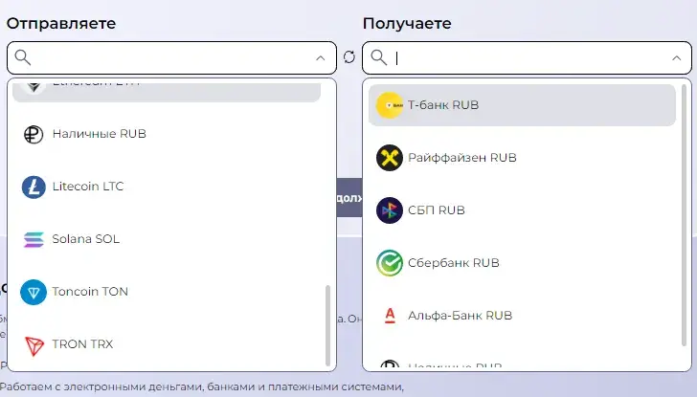697x397 pixels.
Task: Click the swap currencies refresh icon
Action: (348, 56)
